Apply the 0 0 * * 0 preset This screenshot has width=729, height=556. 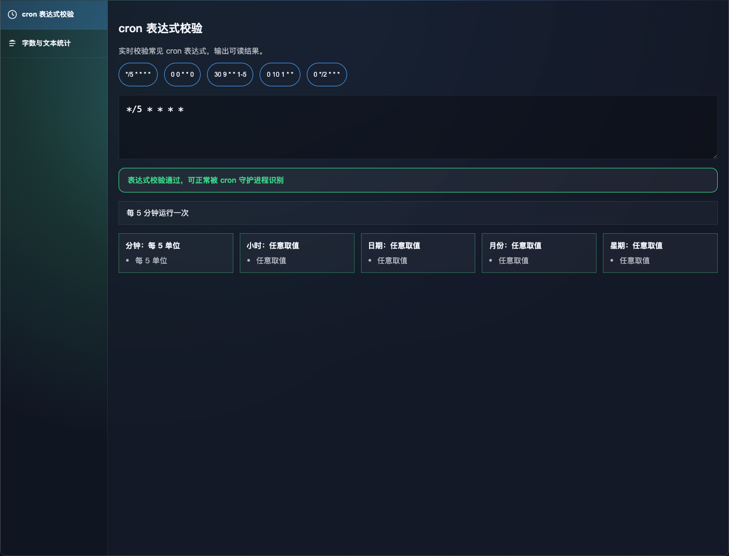182,75
